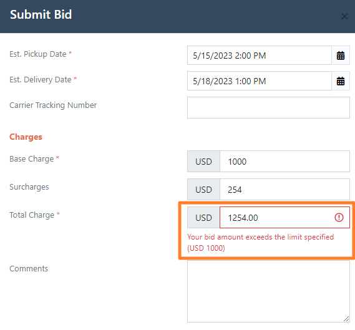
Task: Click the Total Charge amount field
Action: pos(285,218)
